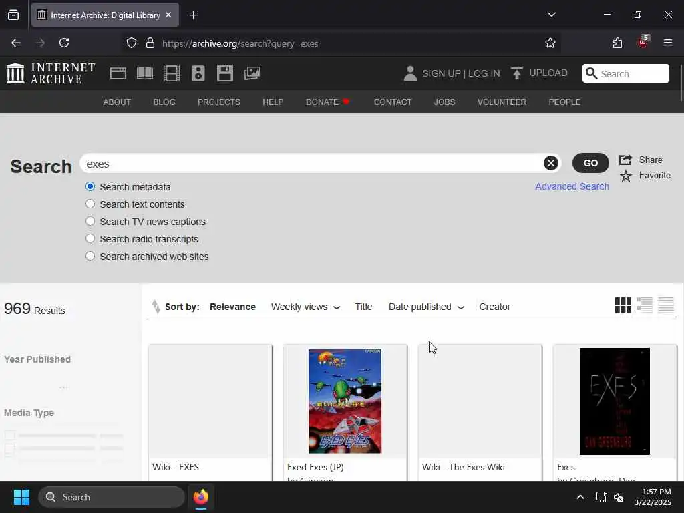Open the Wayback Machine web icon
The width and height of the screenshot is (684, 513).
(x=118, y=73)
